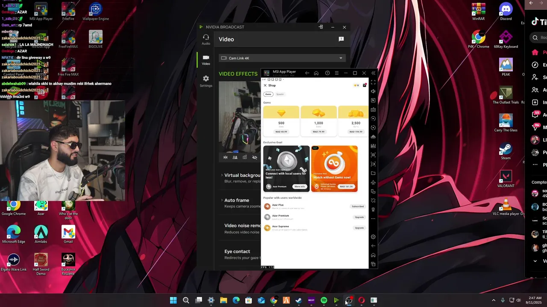Open the Aimlabs desktop shortcut
Screen dimensions: 547x307
coord(41,235)
